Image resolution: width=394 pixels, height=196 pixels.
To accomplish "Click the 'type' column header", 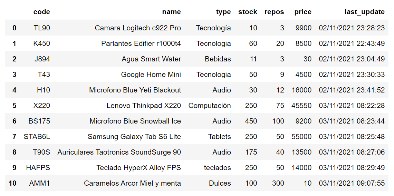I will pyautogui.click(x=223, y=12).
